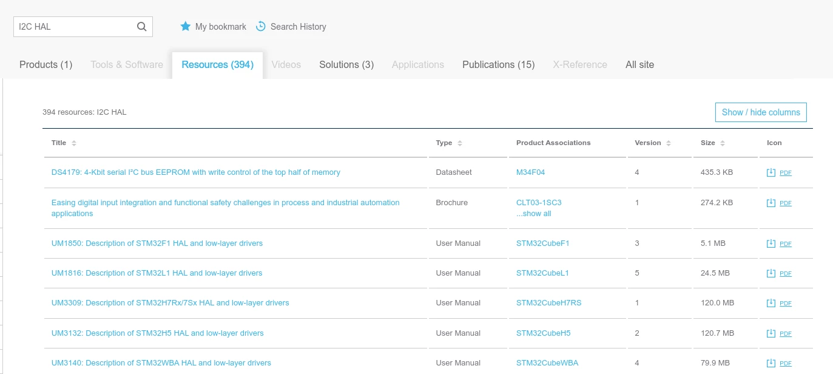The width and height of the screenshot is (833, 374).
Task: Sort table by Version column arrows
Action: [669, 143]
